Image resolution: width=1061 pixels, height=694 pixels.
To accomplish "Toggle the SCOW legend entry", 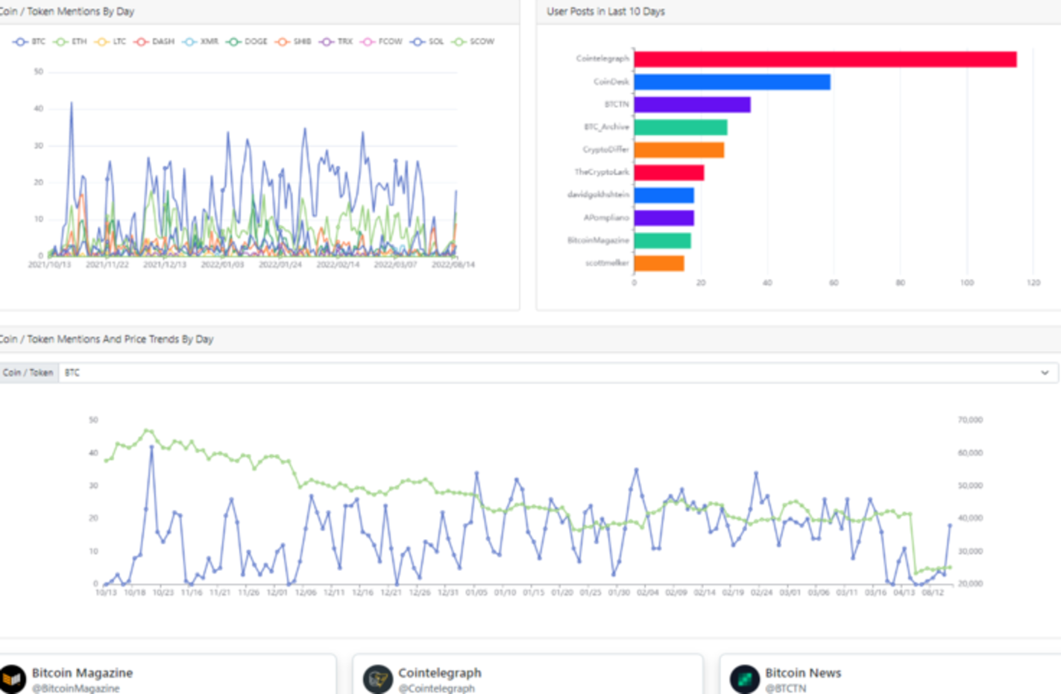I will coord(473,42).
